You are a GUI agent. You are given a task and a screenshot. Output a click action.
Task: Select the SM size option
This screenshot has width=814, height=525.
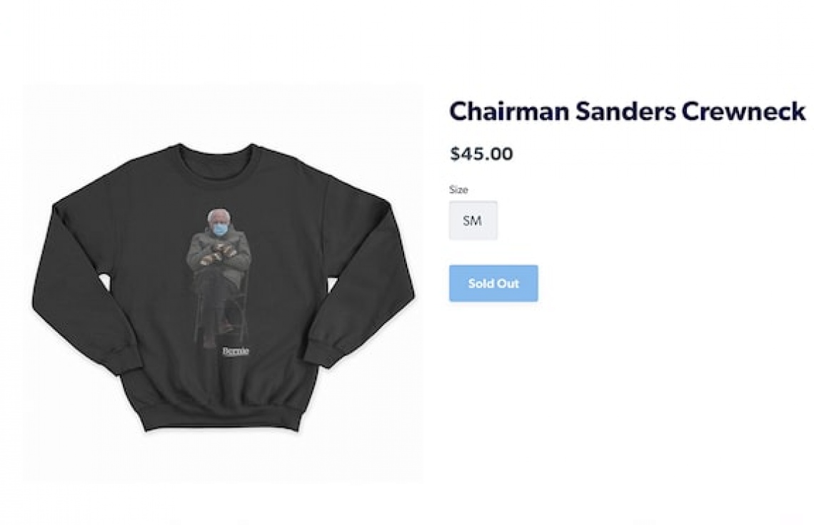point(473,220)
